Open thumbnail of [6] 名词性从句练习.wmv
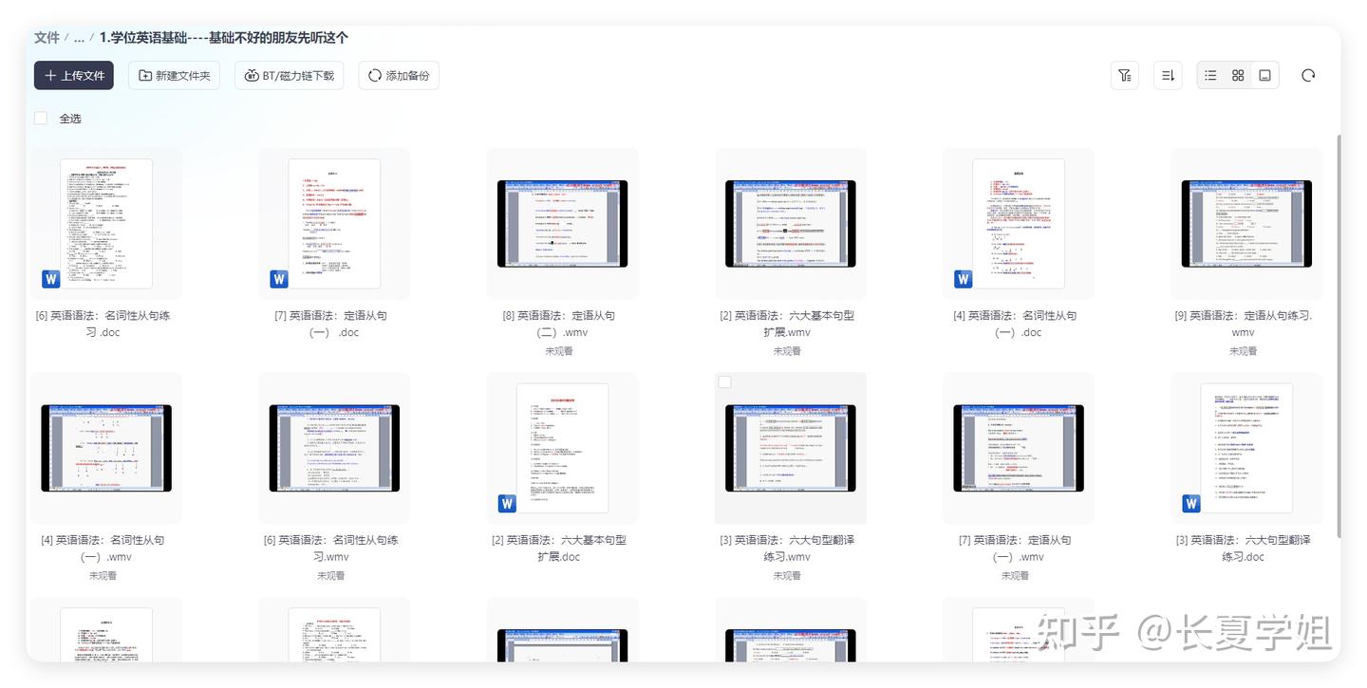 [x=334, y=448]
